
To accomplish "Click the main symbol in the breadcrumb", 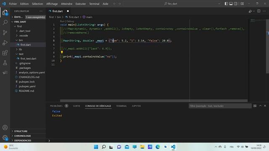I will [x=87, y=17].
